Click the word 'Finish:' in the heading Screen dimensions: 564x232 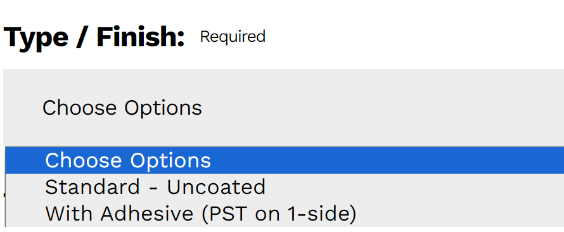click(x=141, y=36)
